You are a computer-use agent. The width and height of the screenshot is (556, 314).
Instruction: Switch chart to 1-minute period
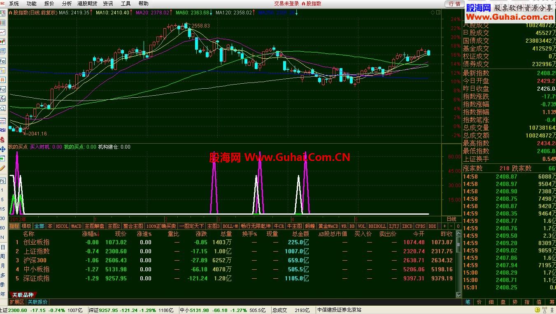click(3, 190)
